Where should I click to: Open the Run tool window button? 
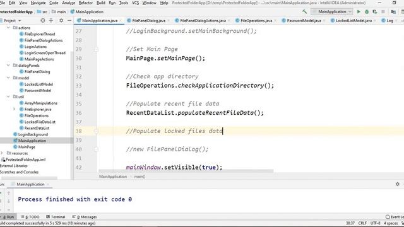(8, 217)
